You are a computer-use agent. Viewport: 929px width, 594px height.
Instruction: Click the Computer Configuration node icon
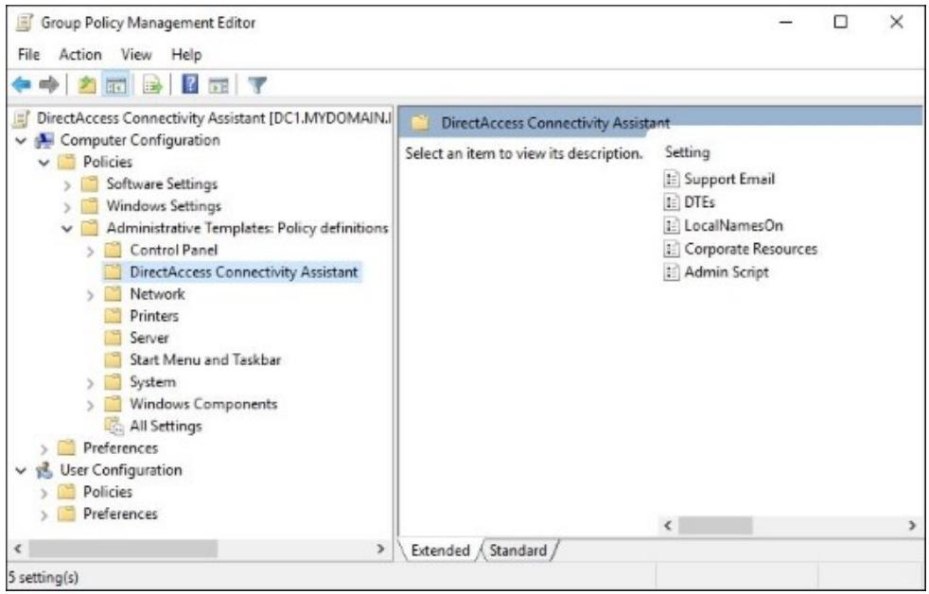(x=44, y=141)
